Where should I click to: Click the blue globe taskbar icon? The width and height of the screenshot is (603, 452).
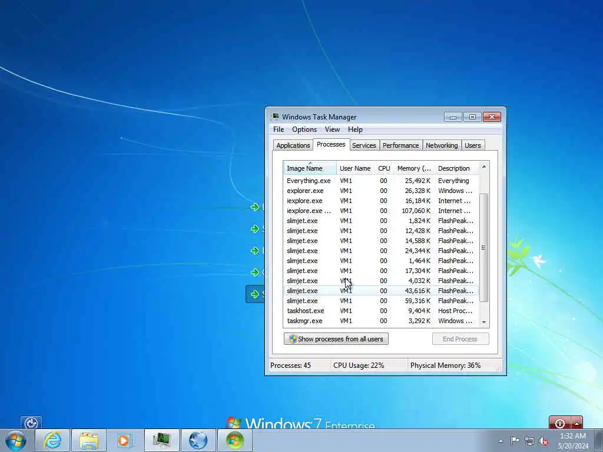coord(198,440)
